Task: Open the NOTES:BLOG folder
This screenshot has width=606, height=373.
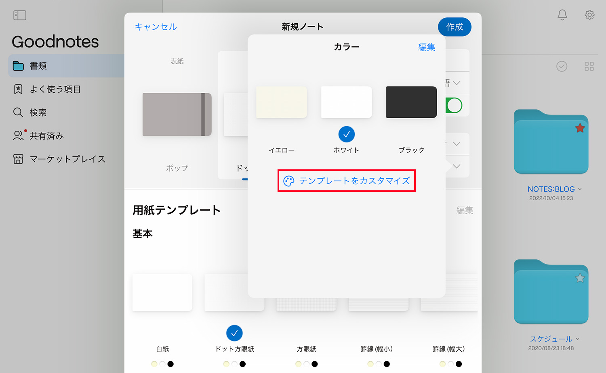Action: 551,142
